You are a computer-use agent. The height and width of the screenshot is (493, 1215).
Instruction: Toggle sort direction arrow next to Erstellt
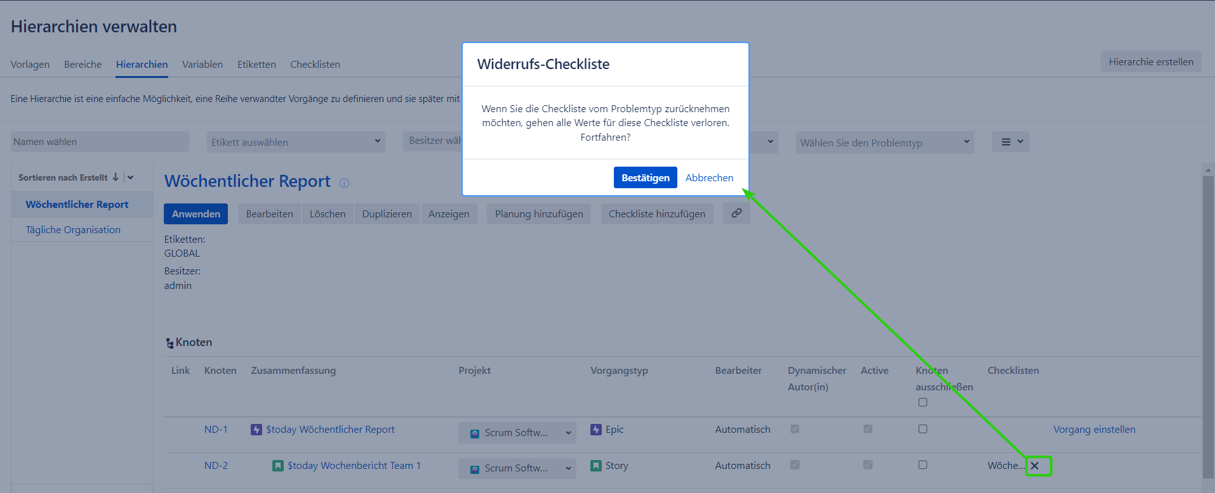point(116,177)
